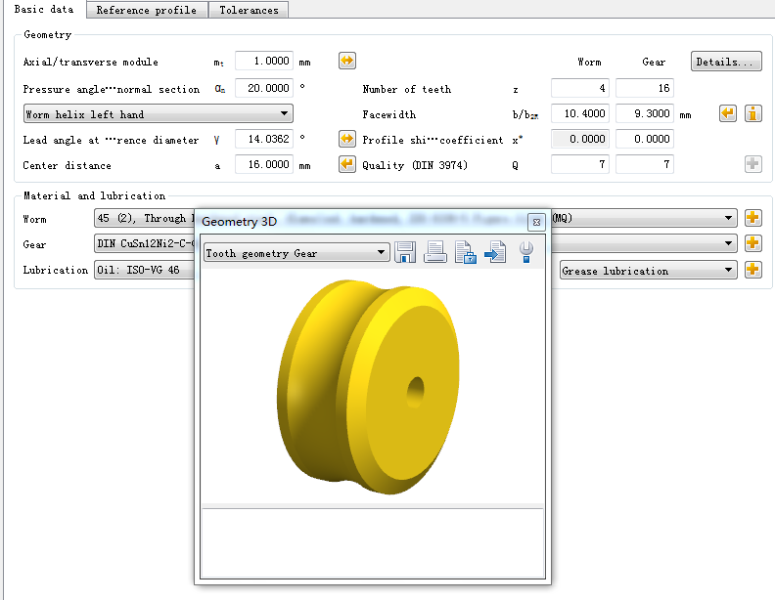Click the plus button beside Lubrication row
The height and width of the screenshot is (600, 775).
[x=753, y=270]
